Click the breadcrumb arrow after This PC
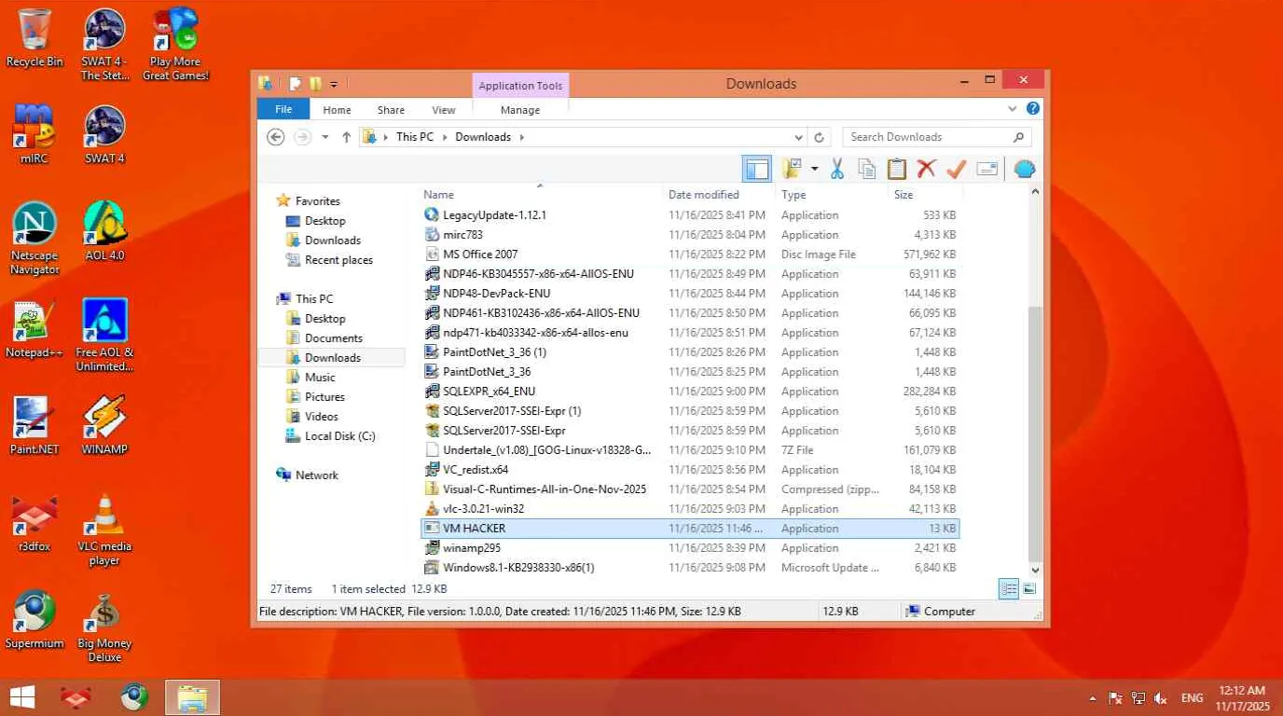Image resolution: width=1283 pixels, height=716 pixels. click(x=445, y=137)
